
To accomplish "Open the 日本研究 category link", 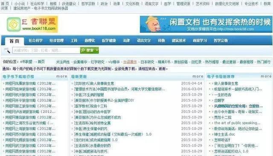I will coord(147,62).
